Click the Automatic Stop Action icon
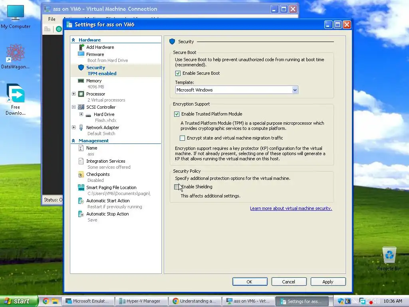The height and width of the screenshot is (307, 409). pos(81,214)
